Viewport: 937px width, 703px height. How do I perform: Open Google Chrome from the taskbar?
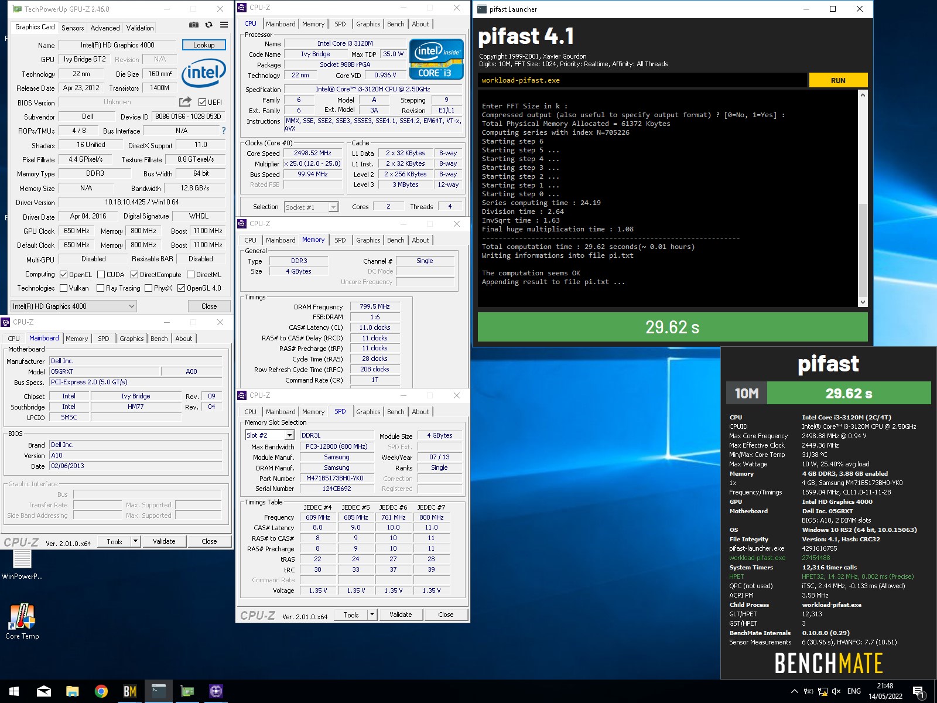(x=101, y=691)
